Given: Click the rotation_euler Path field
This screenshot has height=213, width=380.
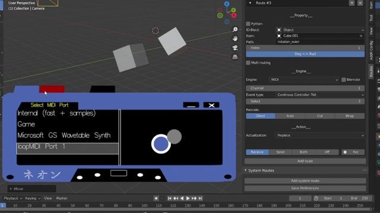Looking at the screenshot, I should point(320,42).
